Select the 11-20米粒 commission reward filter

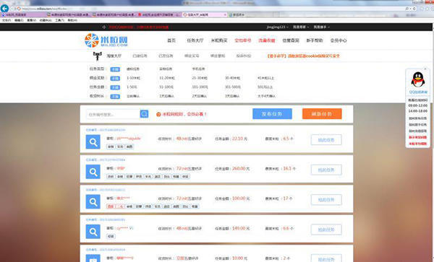(167, 78)
